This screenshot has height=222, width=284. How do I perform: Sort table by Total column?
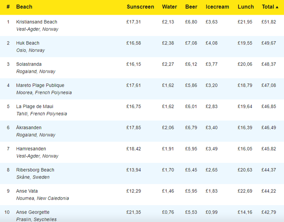pos(270,7)
